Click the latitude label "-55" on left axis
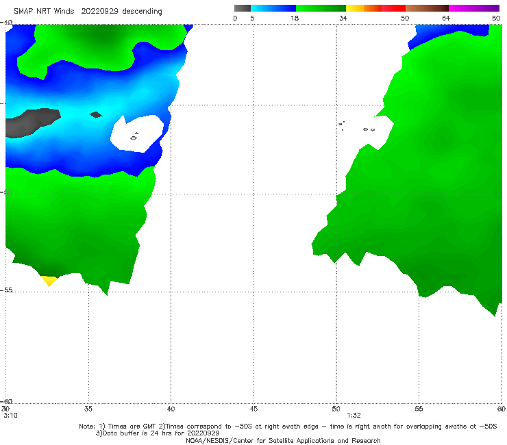Image resolution: width=507 pixels, height=445 pixels. click(6, 290)
